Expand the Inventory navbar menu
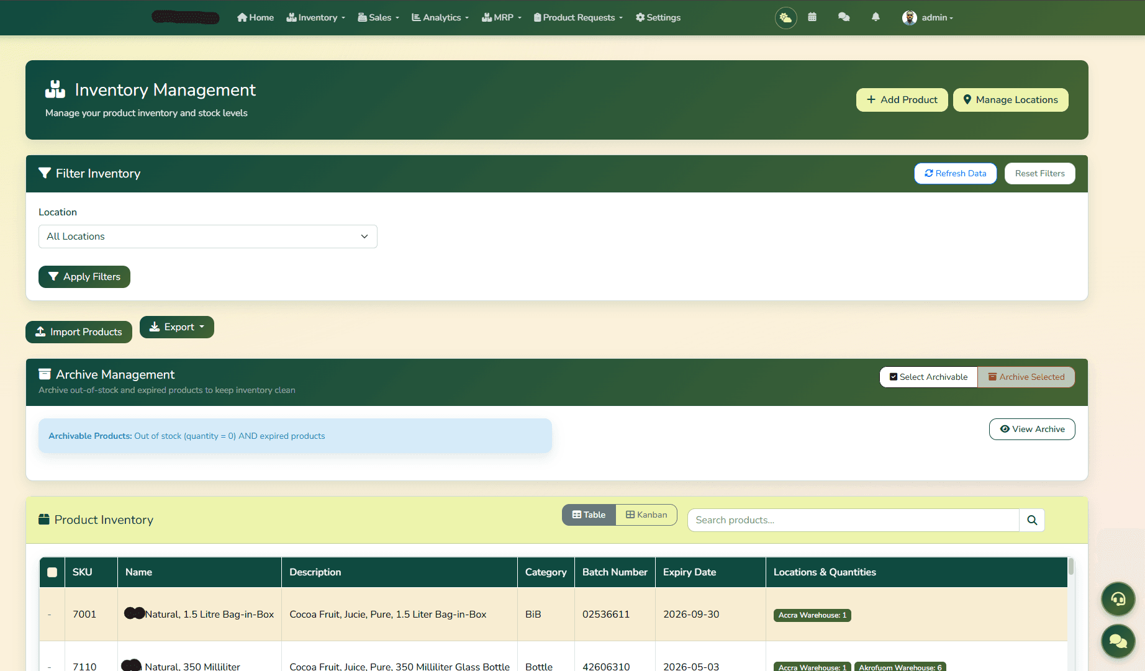Screen dimensions: 1145x671 point(315,17)
